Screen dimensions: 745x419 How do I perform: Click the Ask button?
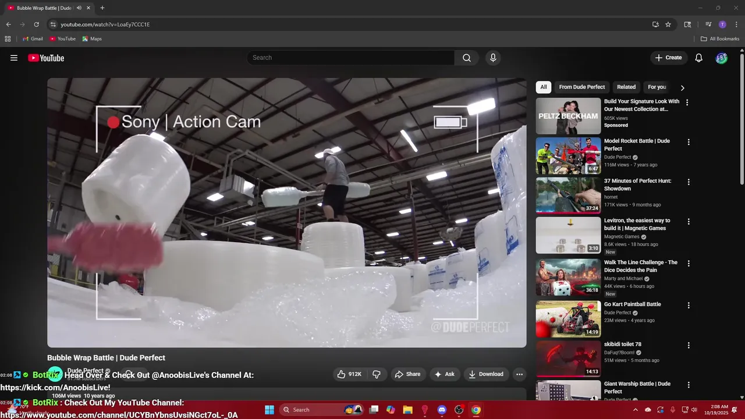pyautogui.click(x=444, y=374)
